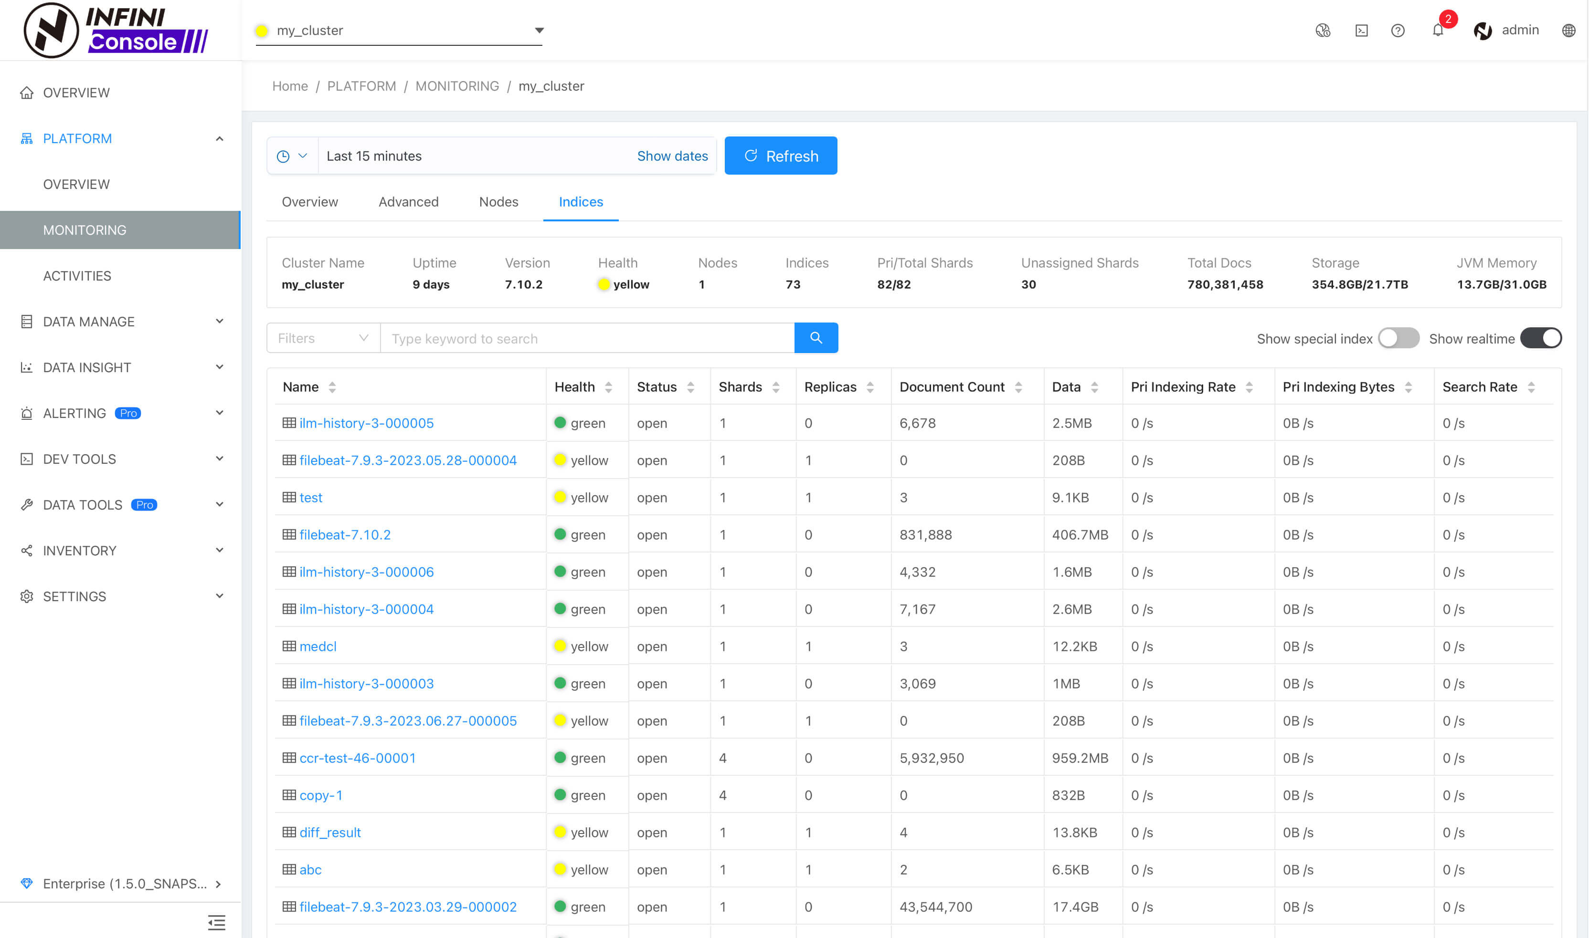1589x938 pixels.
Task: Sort by Search Rate column arrows
Action: [x=1531, y=387]
